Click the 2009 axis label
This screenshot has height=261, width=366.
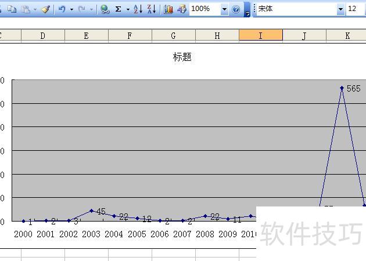[228, 234]
